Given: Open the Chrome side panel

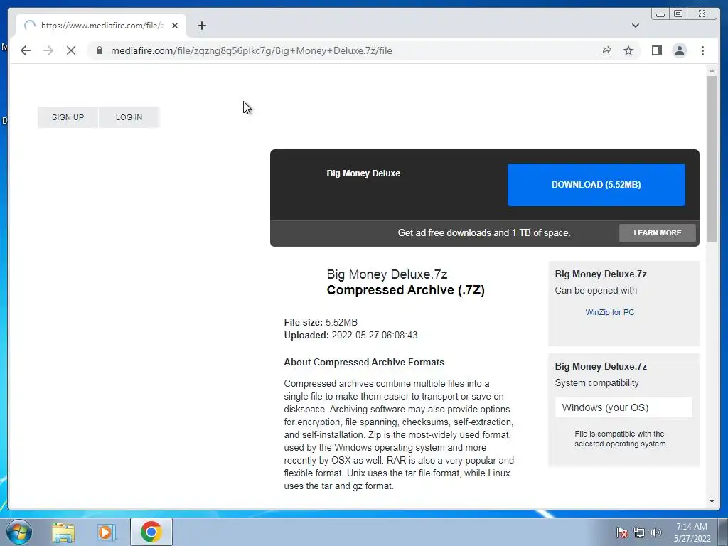Looking at the screenshot, I should [656, 50].
